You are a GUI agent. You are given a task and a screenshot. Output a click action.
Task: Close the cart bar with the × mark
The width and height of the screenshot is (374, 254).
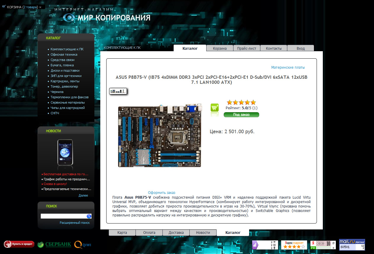tap(40, 7)
